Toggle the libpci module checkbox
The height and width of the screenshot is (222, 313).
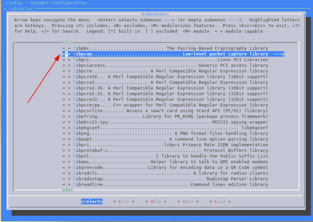point(66,60)
